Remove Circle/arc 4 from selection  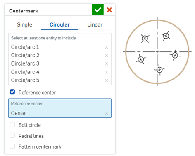click(x=107, y=72)
